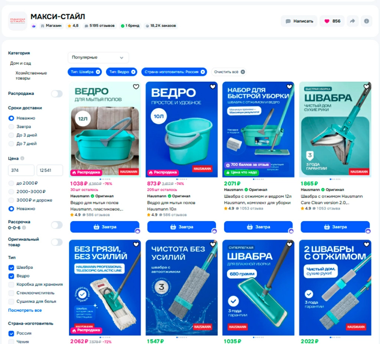Uncheck the Ведро type checkbox
Screen dimensions: 380x344
pyautogui.click(x=11, y=276)
